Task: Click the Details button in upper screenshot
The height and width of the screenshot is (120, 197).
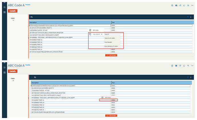Action: click(x=13, y=11)
